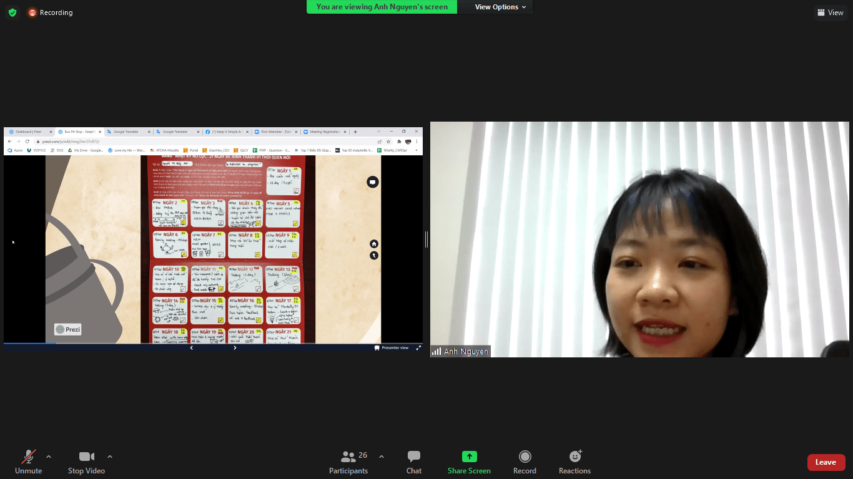Expand audio options arrow next to Unmute
The image size is (853, 479).
tap(49, 456)
